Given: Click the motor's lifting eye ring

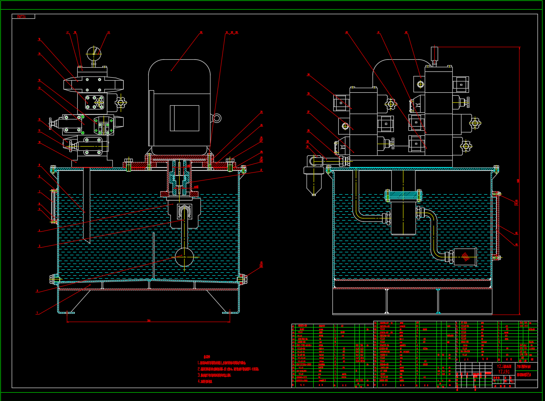Looking at the screenshot, I should 216,118.
